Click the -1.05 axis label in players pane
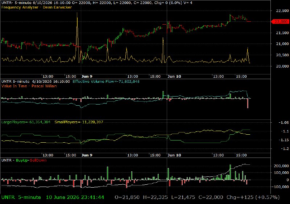 coord(283,123)
